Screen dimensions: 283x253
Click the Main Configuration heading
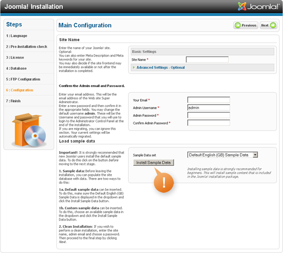tap(85, 25)
